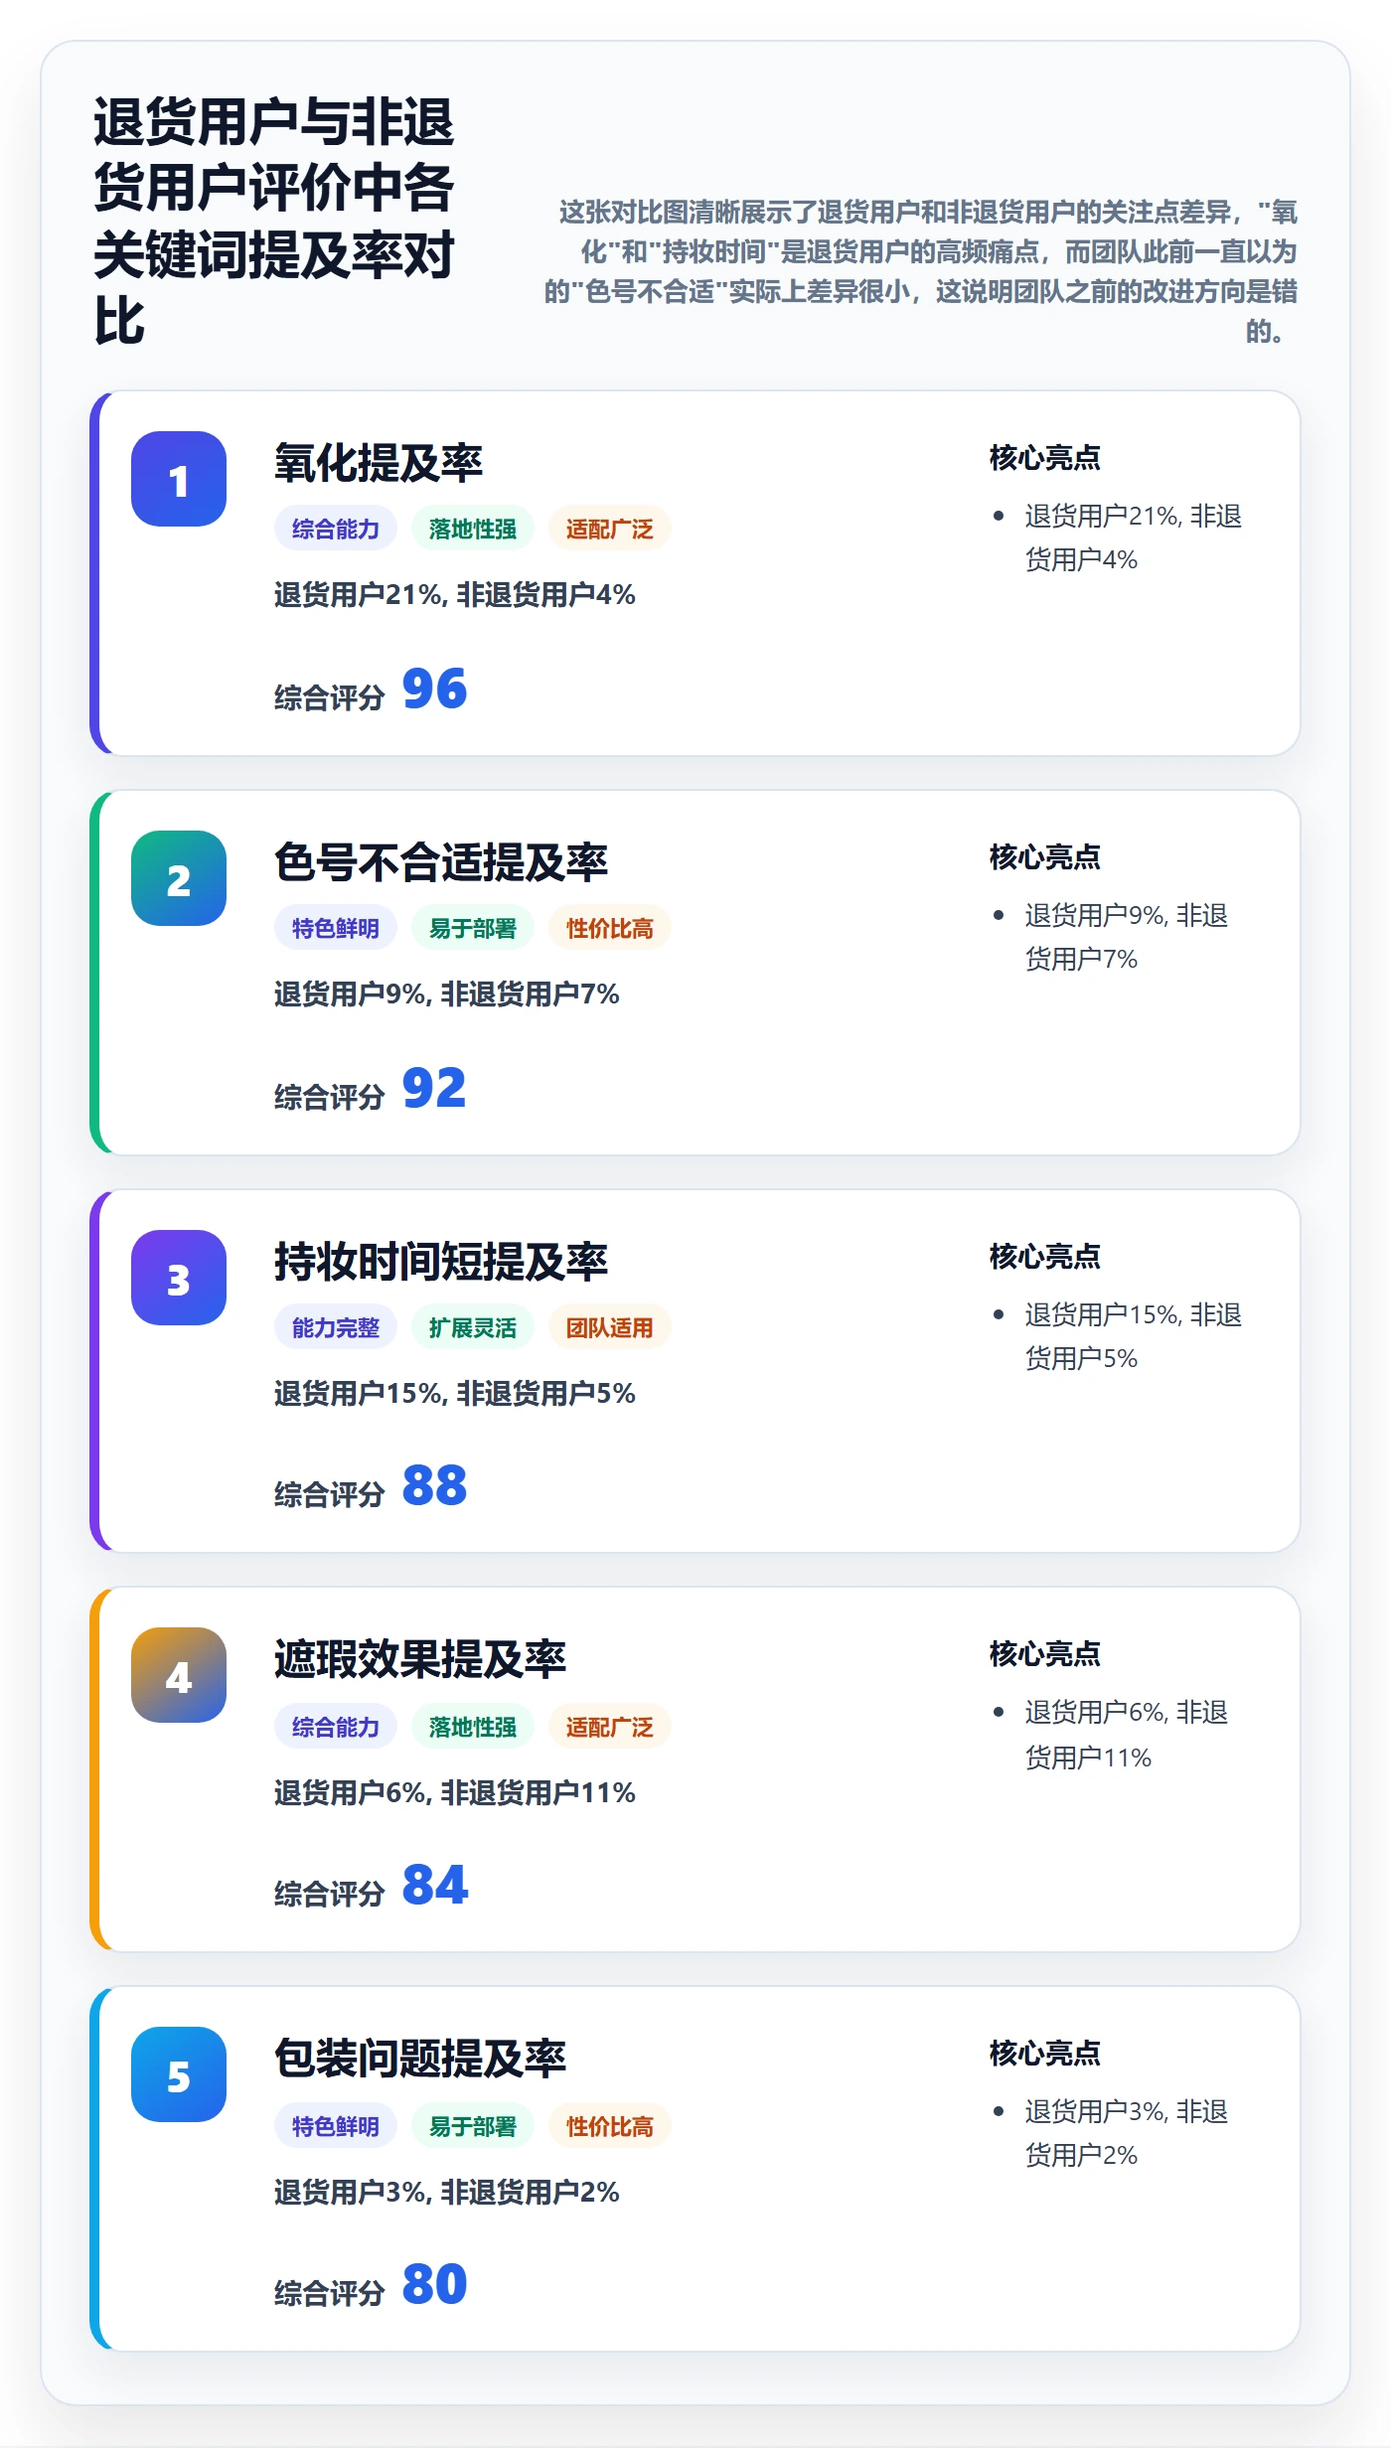Screen dimensions: 1391x2448
Task: Click the score value 88
Action: [434, 1485]
